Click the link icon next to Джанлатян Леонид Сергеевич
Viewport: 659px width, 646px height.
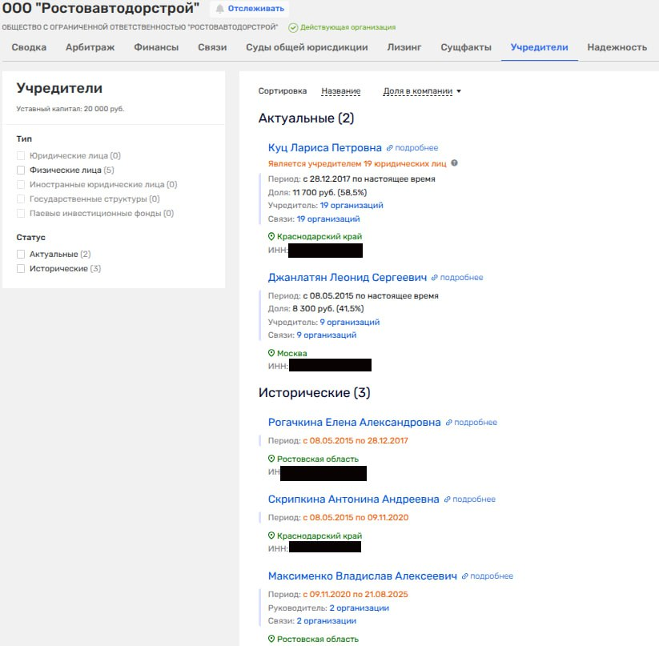(435, 278)
